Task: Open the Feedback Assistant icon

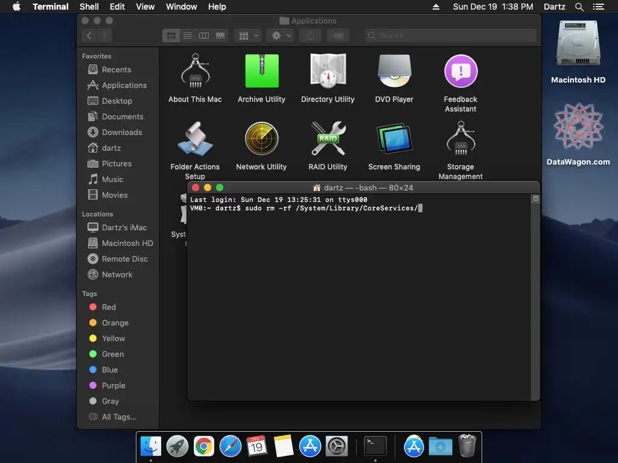Action: pyautogui.click(x=460, y=71)
